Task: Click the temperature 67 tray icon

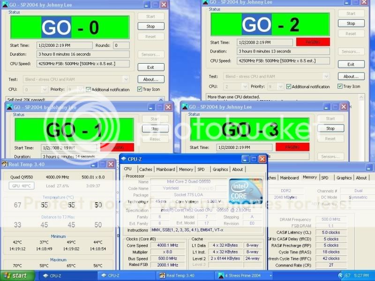Action: point(348,276)
